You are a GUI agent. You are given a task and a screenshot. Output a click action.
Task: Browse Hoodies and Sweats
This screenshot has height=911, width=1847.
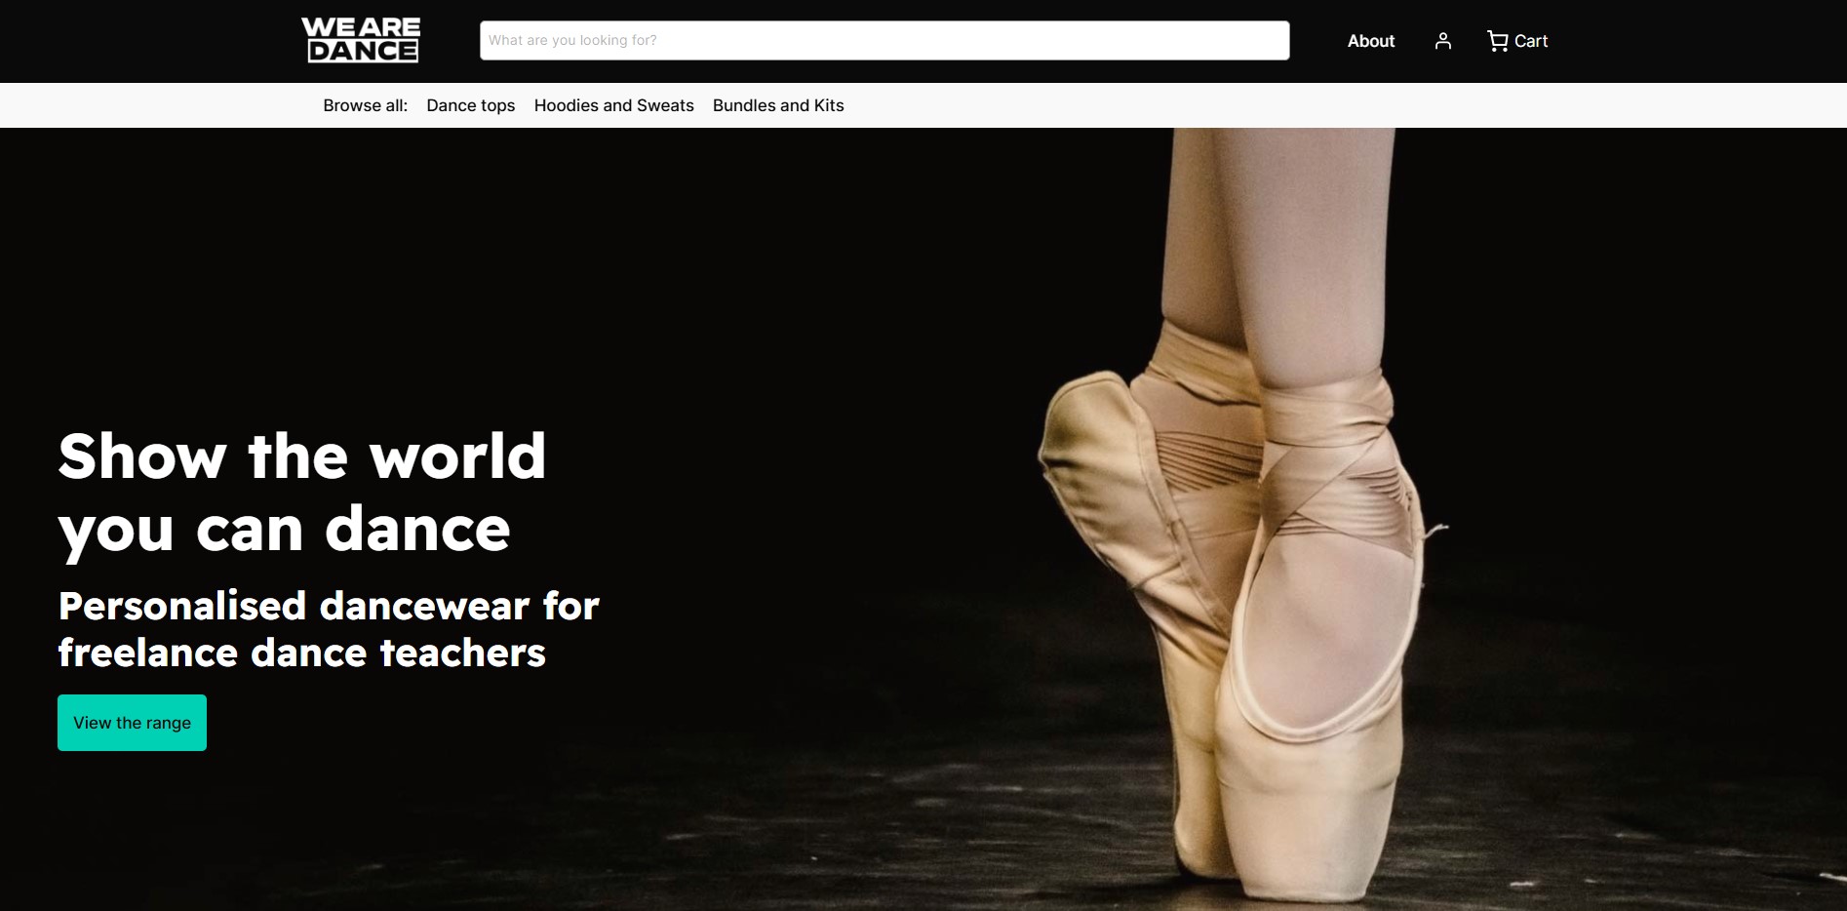tap(613, 105)
